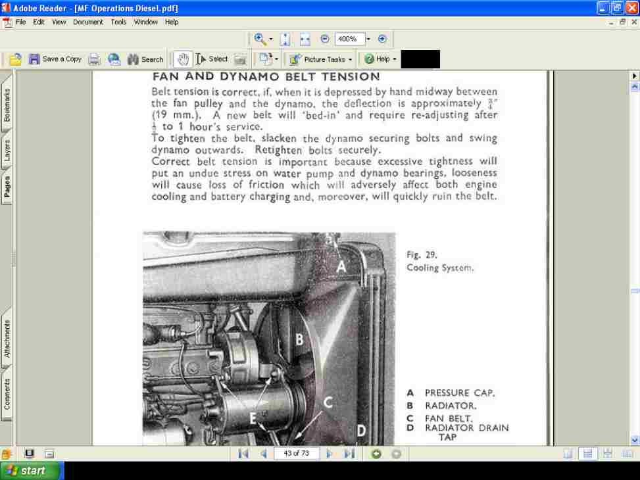Click the vertical scrollbar down arrows
Image resolution: width=640 pixels, height=480 pixels.
[x=634, y=440]
